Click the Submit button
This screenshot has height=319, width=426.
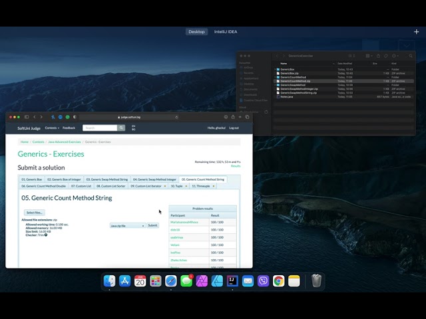[x=152, y=225]
